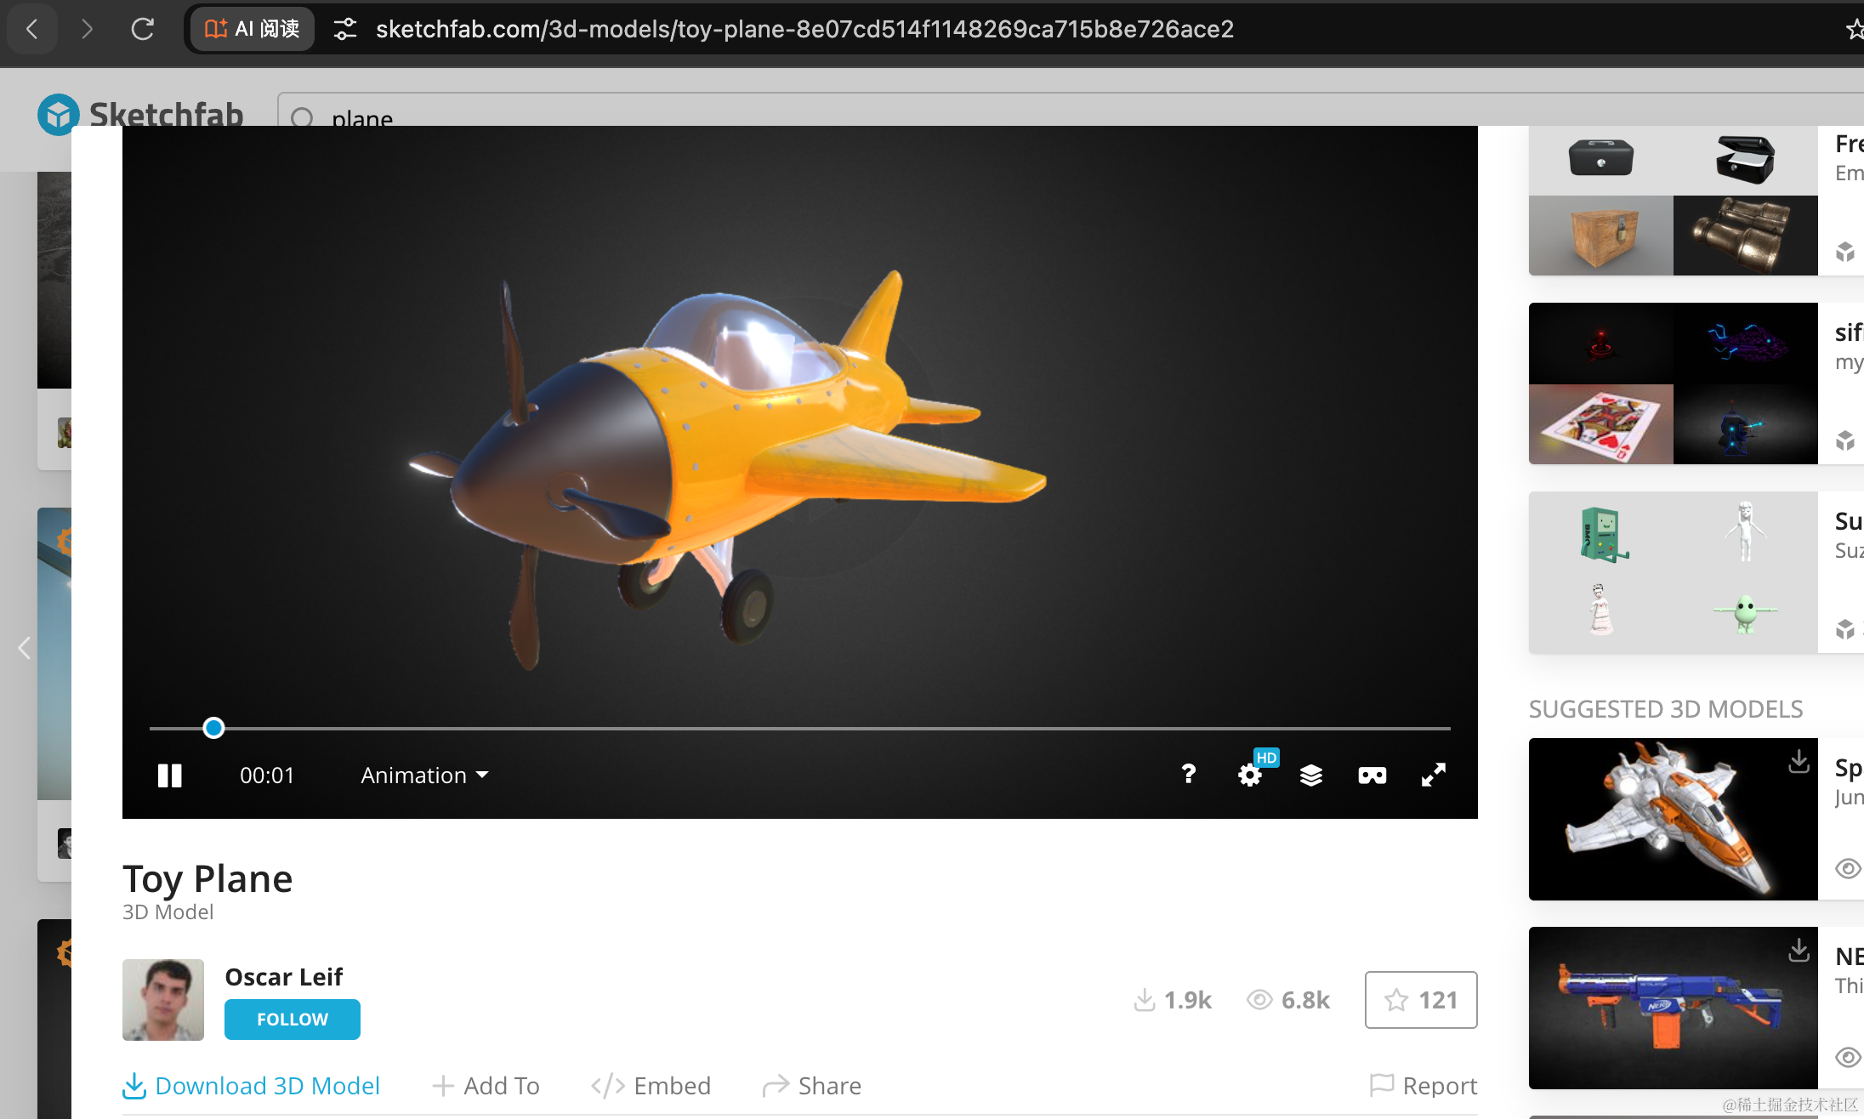Like the model with 121 star button
Image resolution: width=1864 pixels, height=1119 pixels.
click(1421, 1000)
